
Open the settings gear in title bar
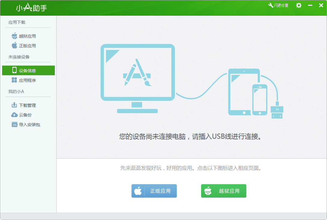[299, 5]
